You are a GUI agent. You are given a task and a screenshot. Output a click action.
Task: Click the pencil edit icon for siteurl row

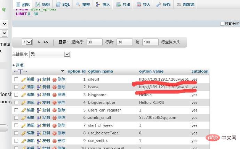pos(24,79)
